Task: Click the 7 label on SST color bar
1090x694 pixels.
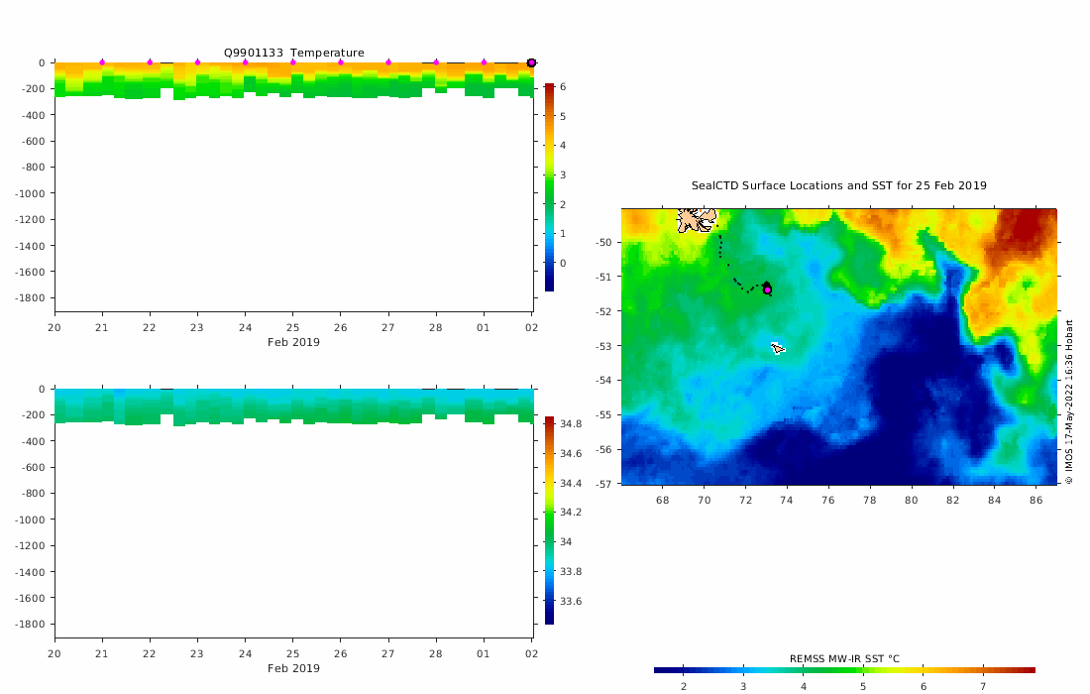Action: pos(983,686)
